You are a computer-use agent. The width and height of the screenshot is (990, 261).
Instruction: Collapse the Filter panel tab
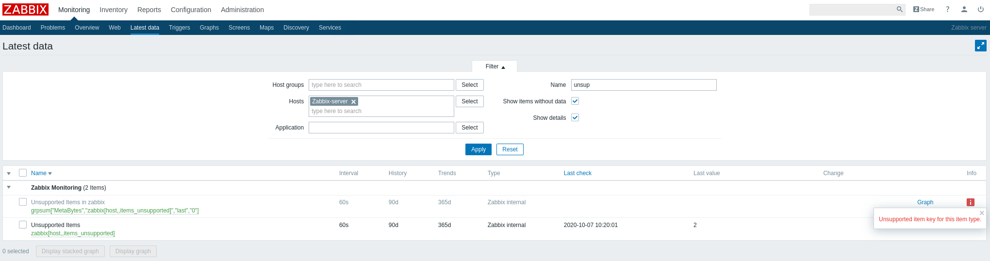pos(495,66)
